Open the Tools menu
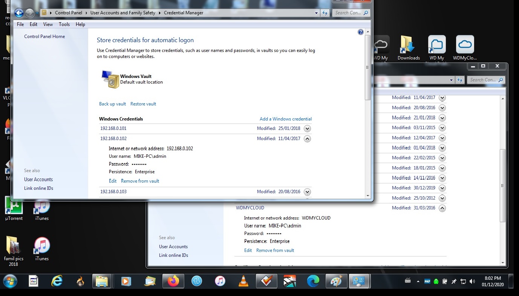Image resolution: width=519 pixels, height=296 pixels. coord(64,24)
